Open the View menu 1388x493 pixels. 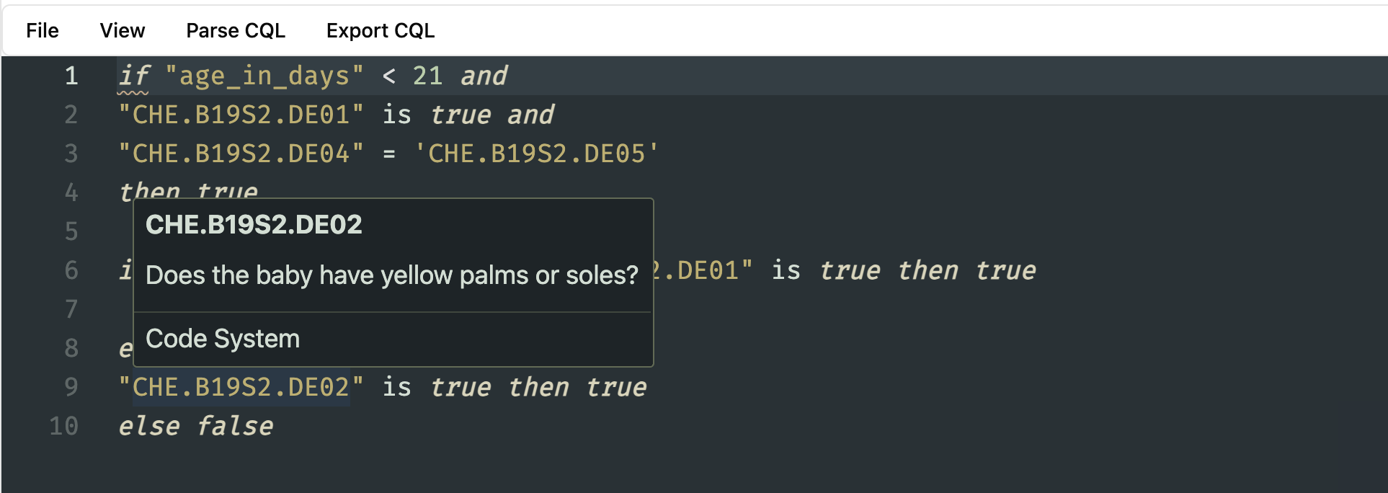123,30
